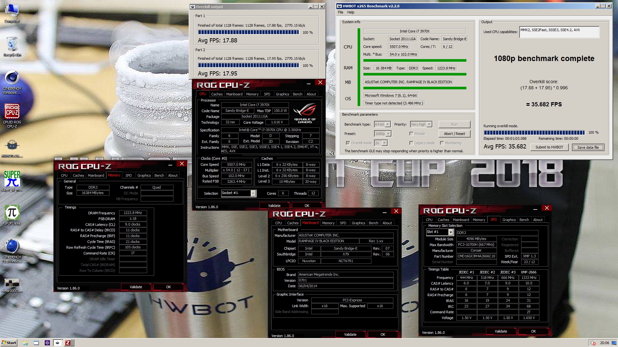618x347 pixels.
Task: Launch the GPUPI.exe desktop shortcut
Action: 12,215
